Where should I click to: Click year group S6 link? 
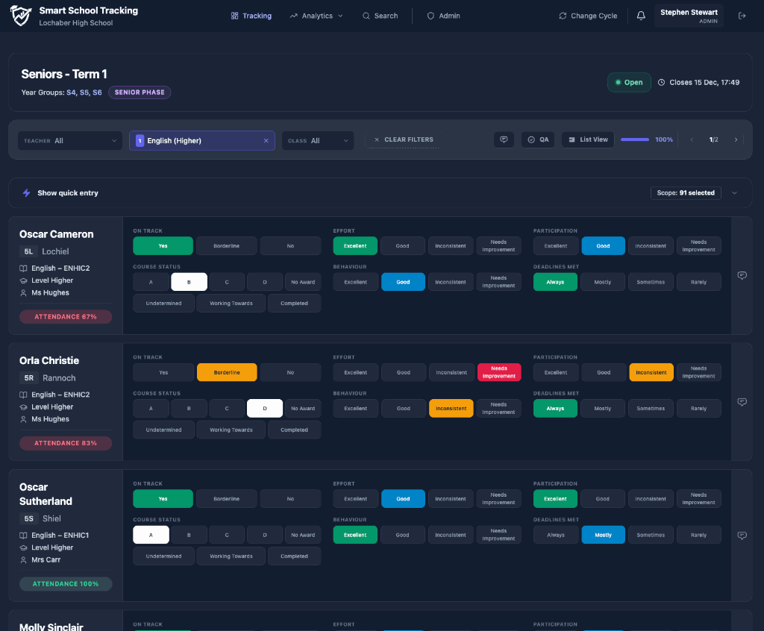98,92
